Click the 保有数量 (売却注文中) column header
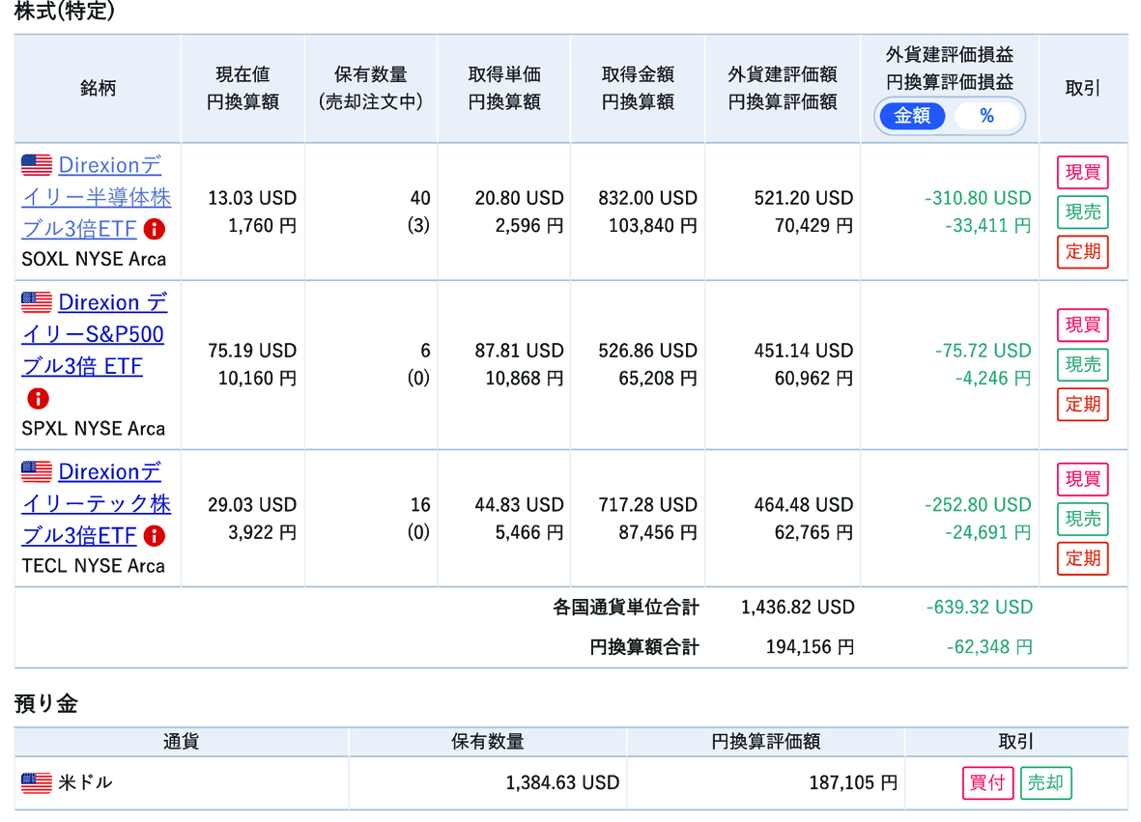1141x822 pixels. click(370, 88)
